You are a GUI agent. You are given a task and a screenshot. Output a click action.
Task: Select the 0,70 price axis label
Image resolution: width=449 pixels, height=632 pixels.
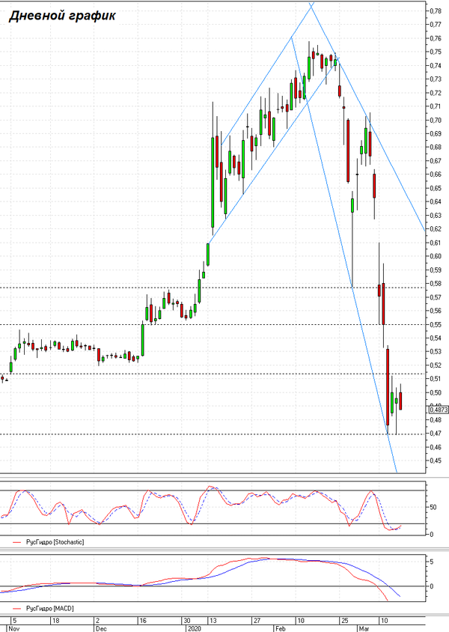tap(436, 120)
